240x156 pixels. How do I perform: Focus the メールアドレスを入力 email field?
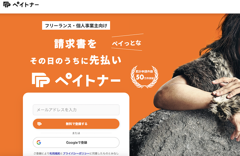coord(76,110)
